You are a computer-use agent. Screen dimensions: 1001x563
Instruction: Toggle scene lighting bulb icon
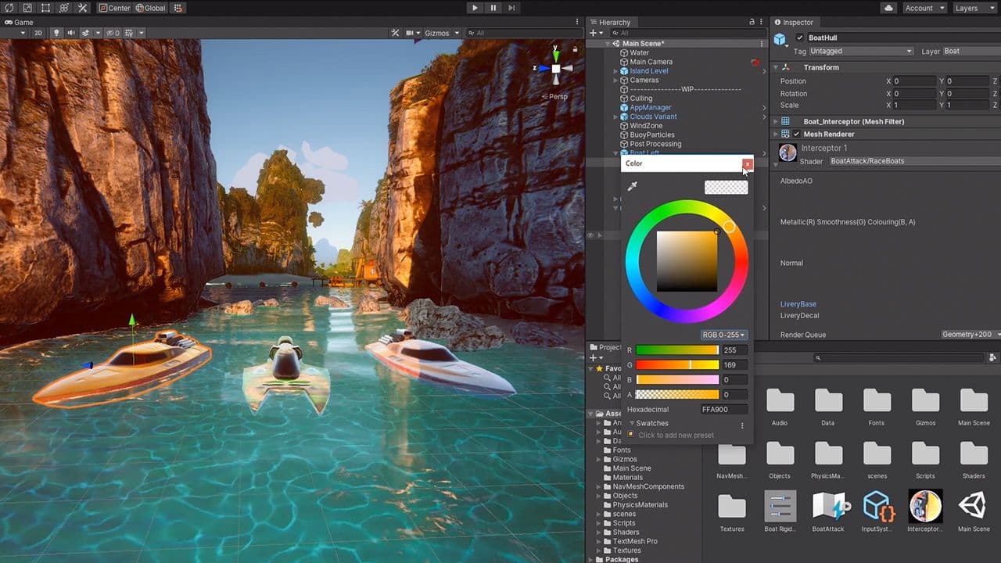tap(56, 33)
